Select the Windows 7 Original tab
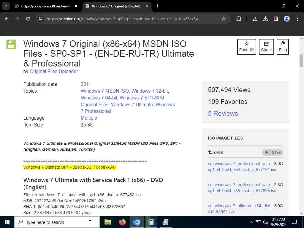 click(116, 6)
